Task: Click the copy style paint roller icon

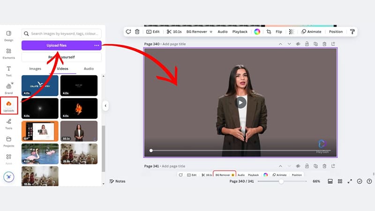Action: click(352, 31)
